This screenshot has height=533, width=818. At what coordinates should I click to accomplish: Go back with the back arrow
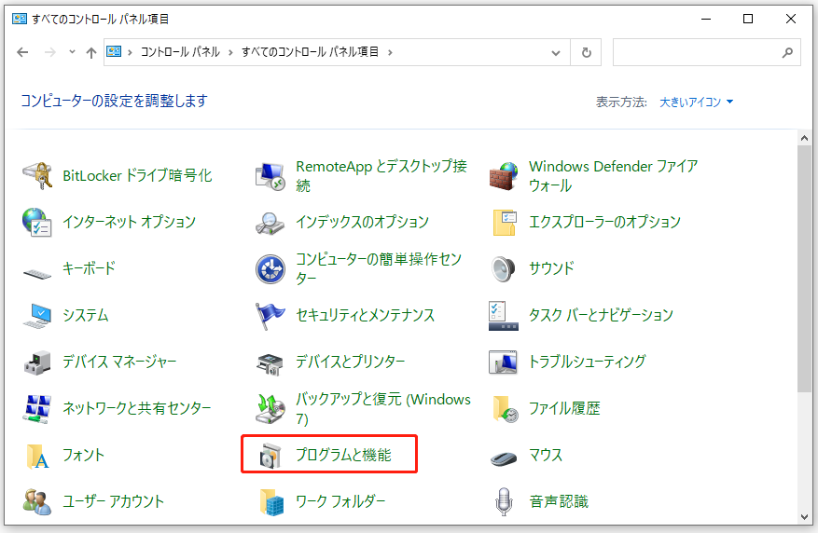coord(22,52)
